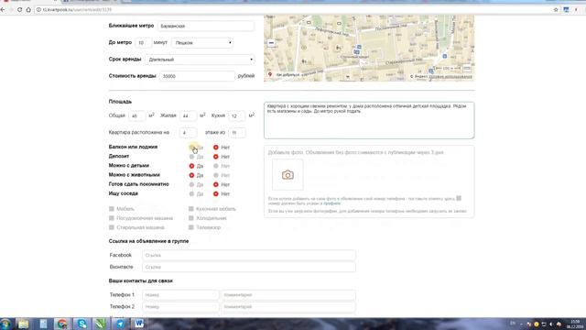Open the browser home page icon
Viewport: 586px width, 330px height.
point(28,10)
